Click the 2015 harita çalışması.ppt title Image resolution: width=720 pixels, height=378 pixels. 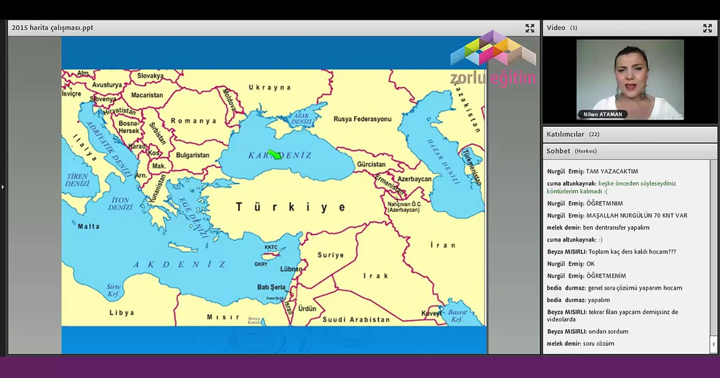point(53,28)
